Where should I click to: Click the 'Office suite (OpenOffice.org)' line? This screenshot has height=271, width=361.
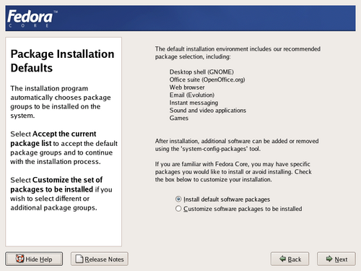point(207,79)
